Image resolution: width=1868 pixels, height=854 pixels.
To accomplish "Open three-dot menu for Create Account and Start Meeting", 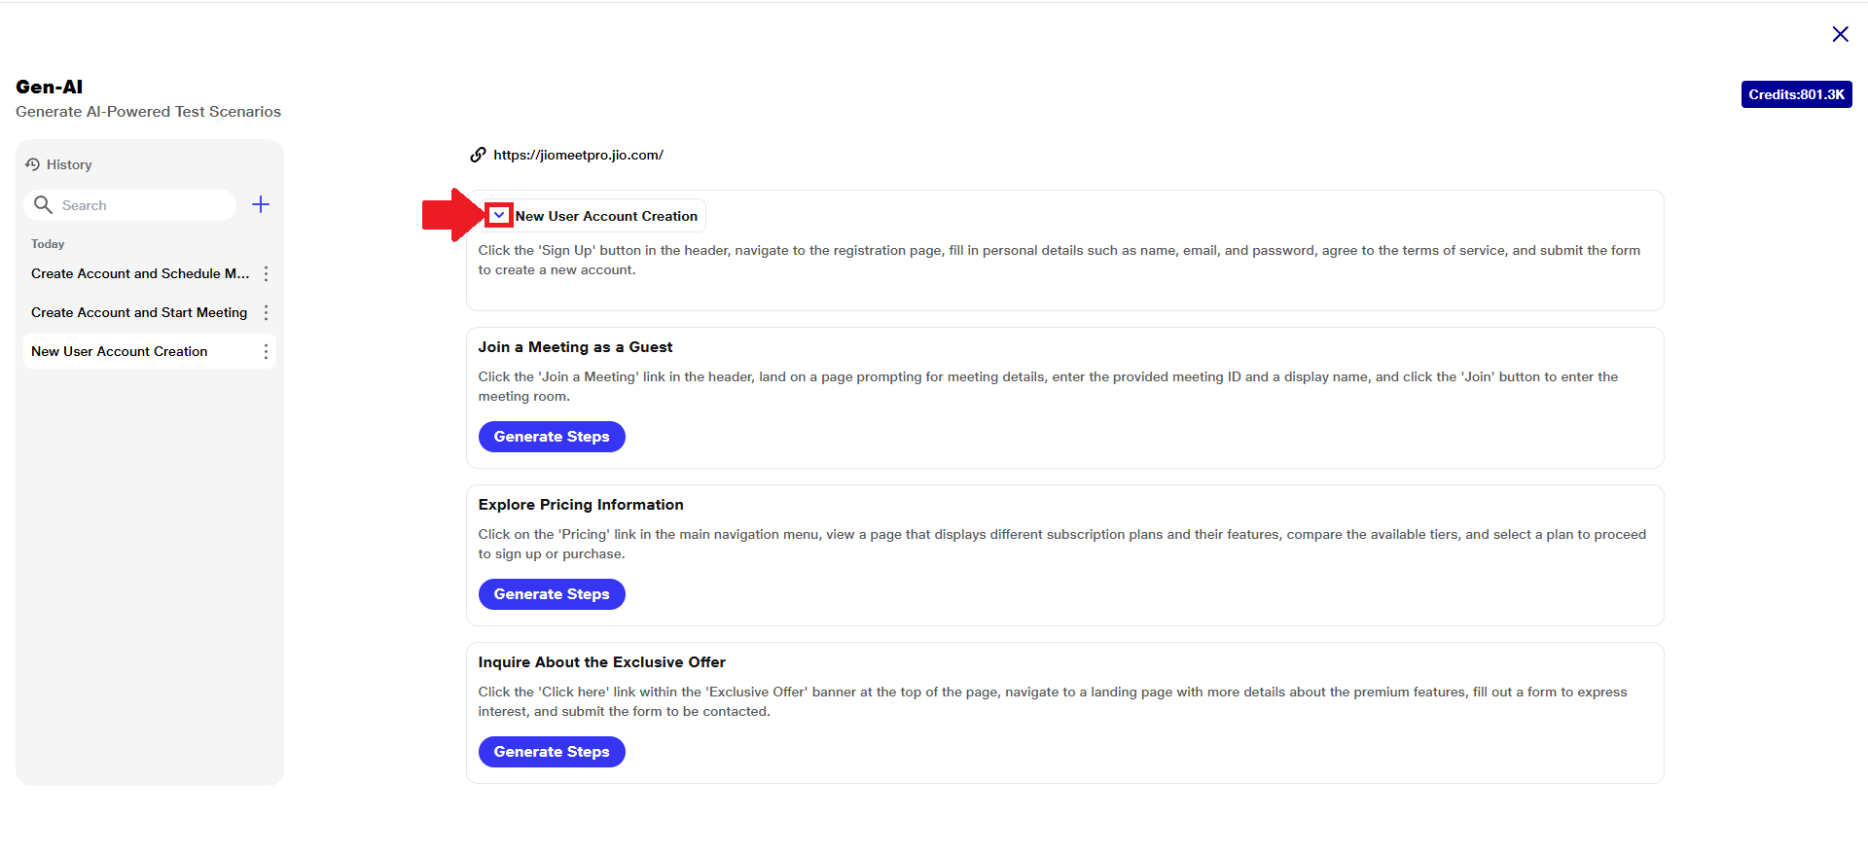I will click(x=266, y=313).
